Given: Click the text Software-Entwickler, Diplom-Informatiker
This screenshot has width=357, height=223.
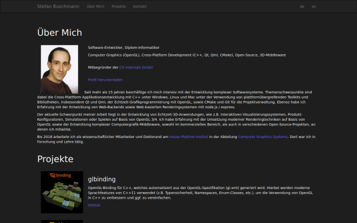Looking at the screenshot, I should [x=124, y=48].
